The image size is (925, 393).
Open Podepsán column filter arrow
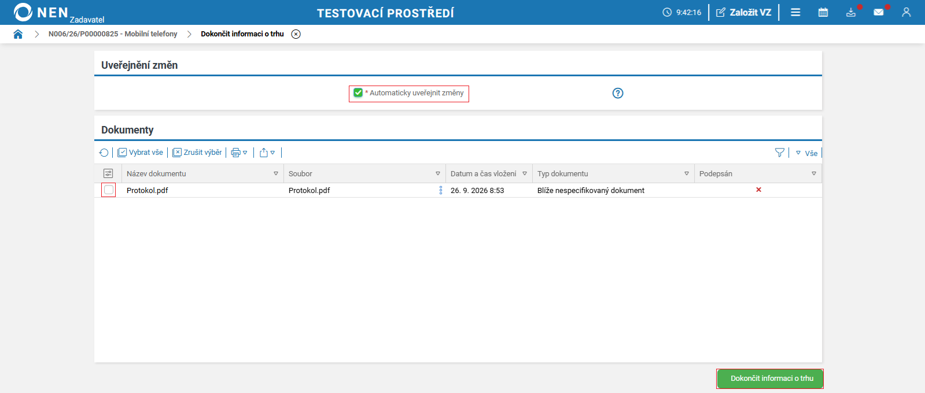pyautogui.click(x=814, y=173)
